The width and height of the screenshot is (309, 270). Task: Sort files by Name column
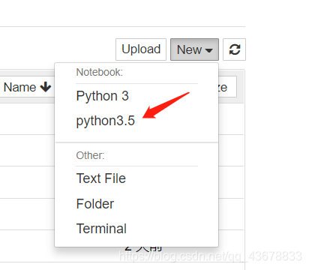coord(27,87)
